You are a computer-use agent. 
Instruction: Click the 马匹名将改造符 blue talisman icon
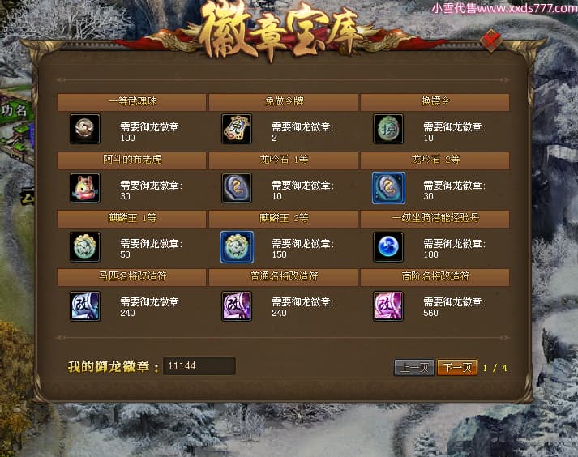(x=85, y=306)
